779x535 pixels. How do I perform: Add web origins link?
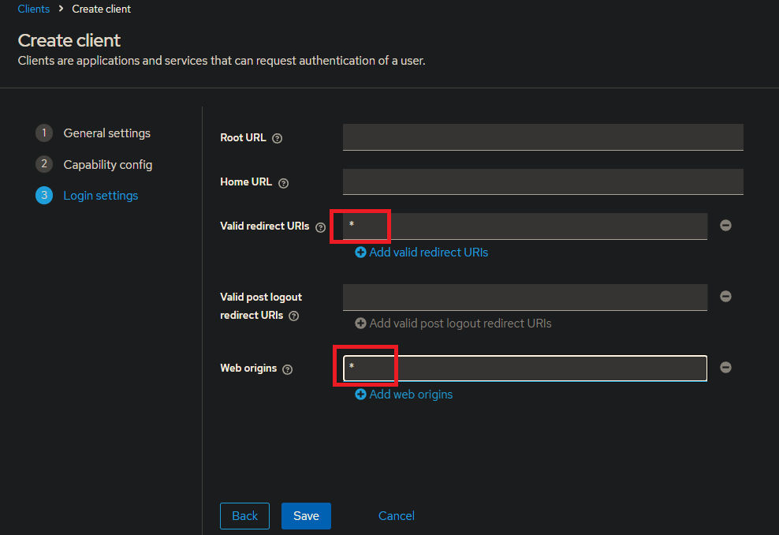click(404, 395)
